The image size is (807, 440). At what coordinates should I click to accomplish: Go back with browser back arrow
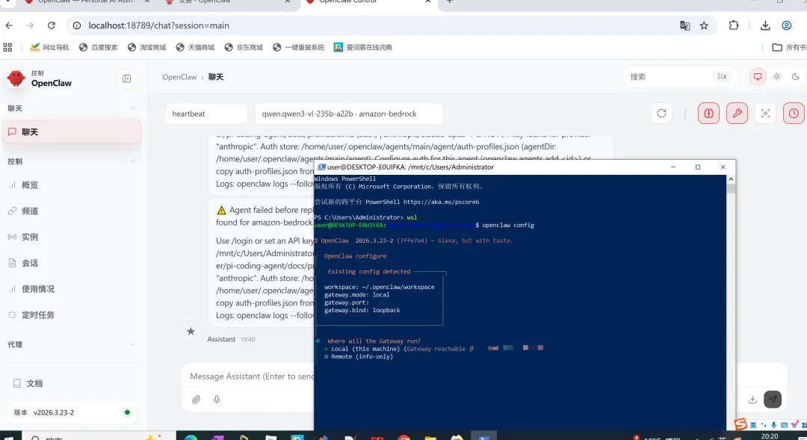coord(9,25)
